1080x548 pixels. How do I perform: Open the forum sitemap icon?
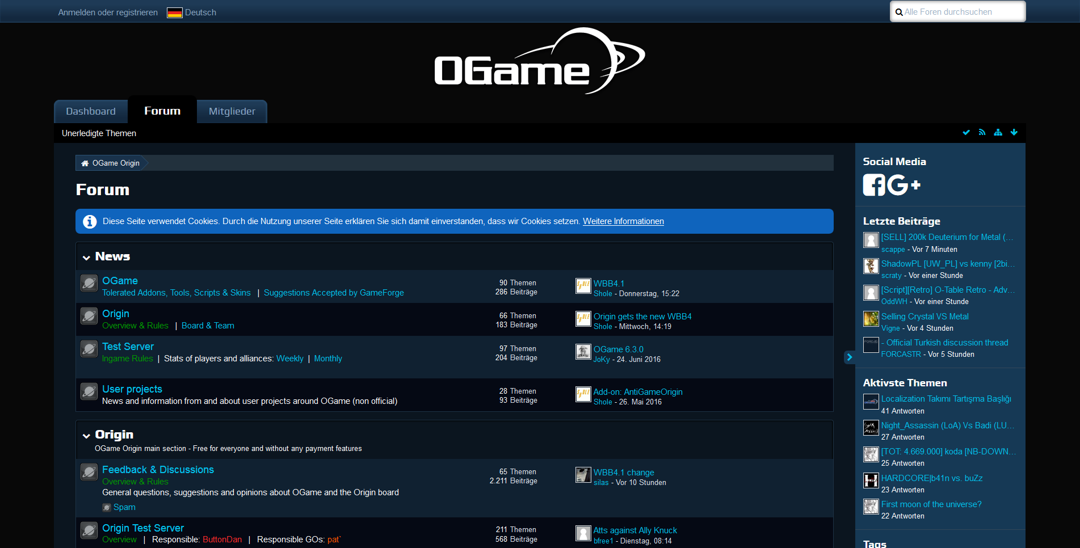pyautogui.click(x=998, y=132)
